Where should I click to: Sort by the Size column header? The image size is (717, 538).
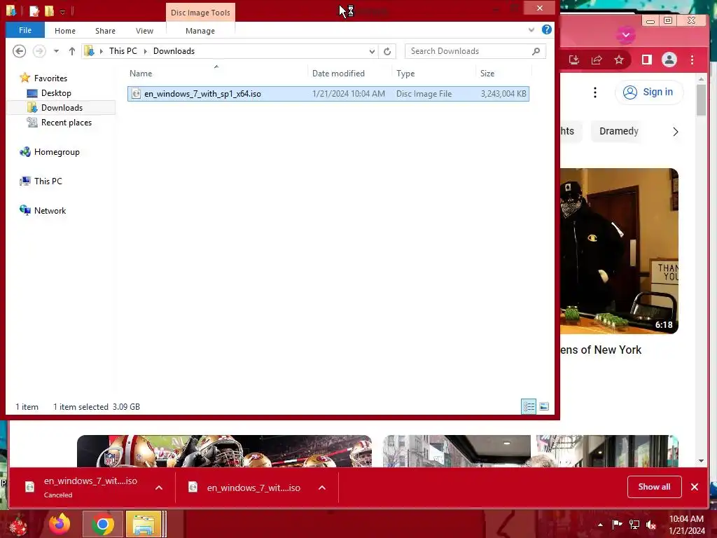[503, 73]
